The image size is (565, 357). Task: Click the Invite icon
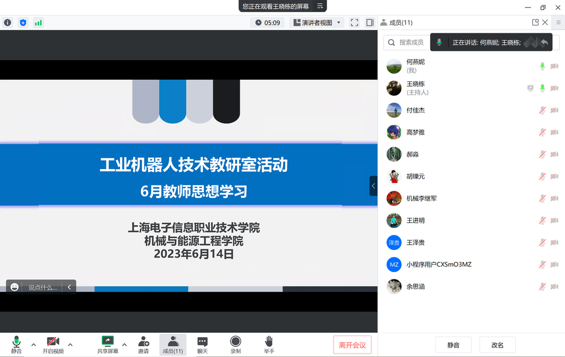point(143,344)
